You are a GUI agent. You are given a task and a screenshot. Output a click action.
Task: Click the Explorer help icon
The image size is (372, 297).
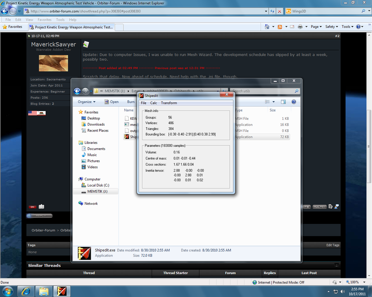coord(294,102)
